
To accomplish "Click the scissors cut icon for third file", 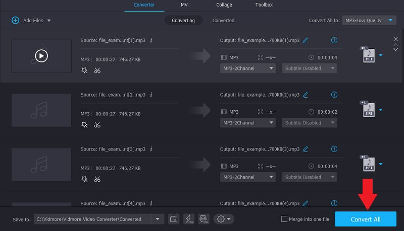I will [97, 179].
